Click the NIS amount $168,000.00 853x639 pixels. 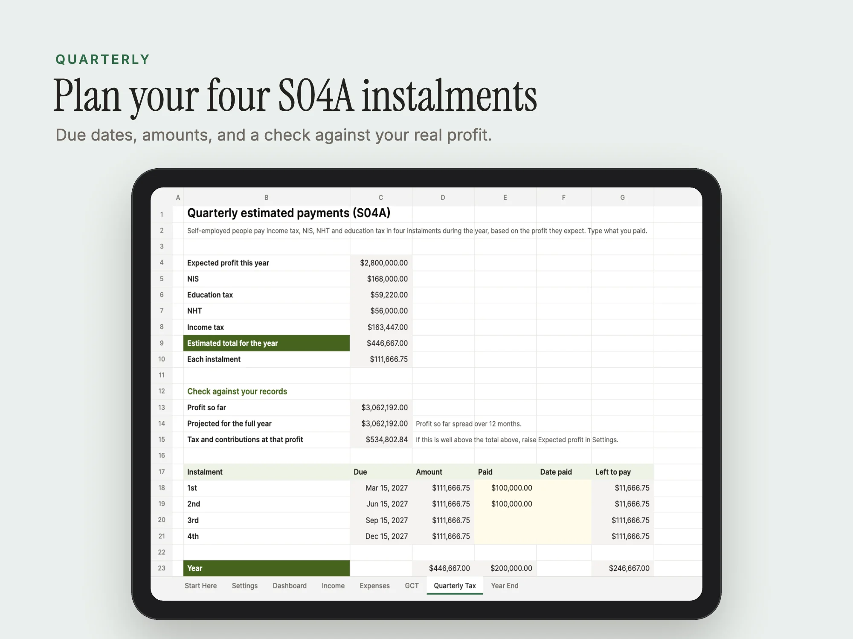click(381, 279)
